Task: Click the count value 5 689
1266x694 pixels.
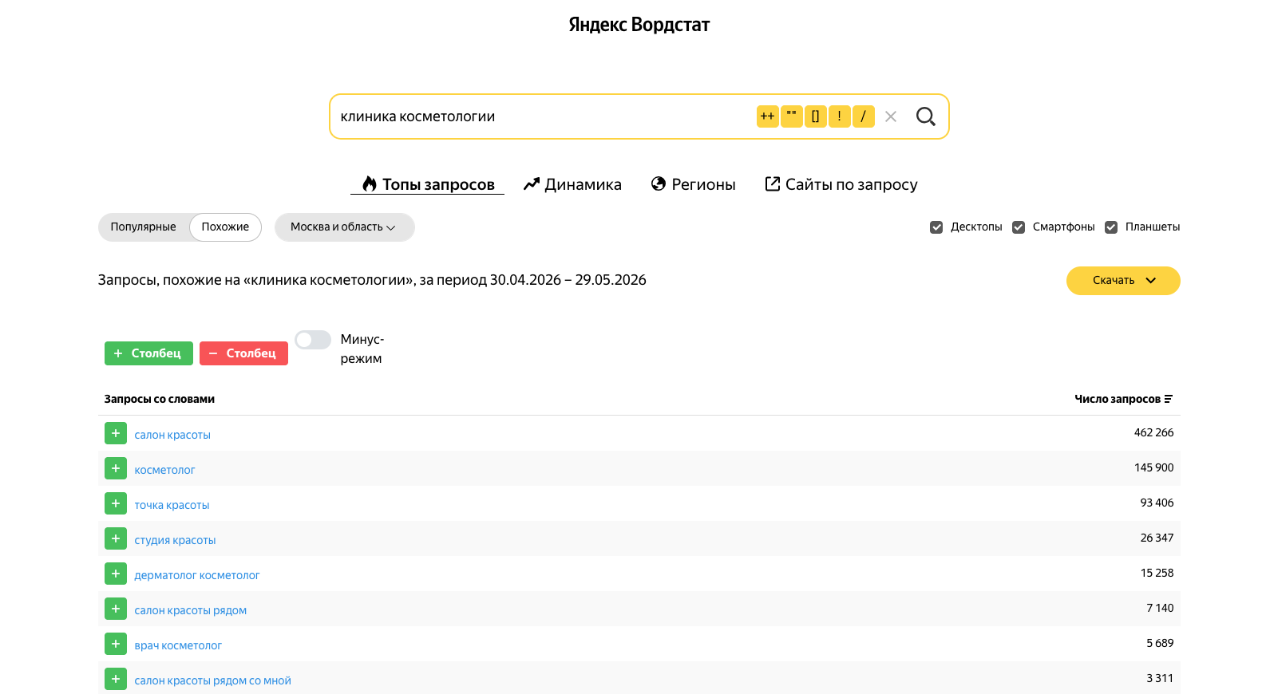Action: click(x=1160, y=643)
